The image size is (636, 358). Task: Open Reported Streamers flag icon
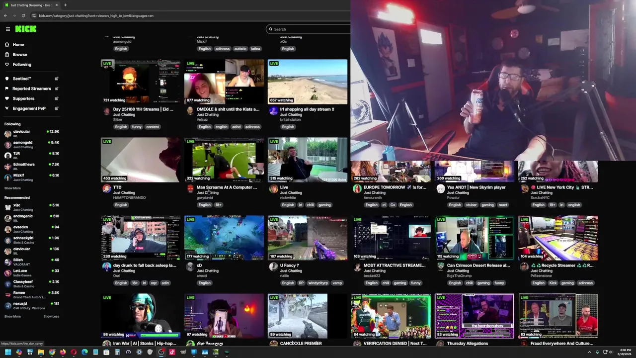pos(7,89)
